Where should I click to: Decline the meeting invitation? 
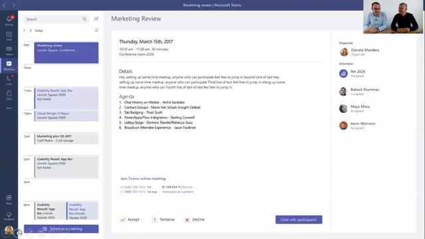[195, 220]
